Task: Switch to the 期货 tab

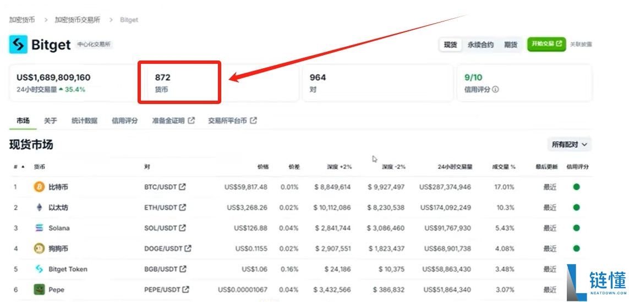Action: click(510, 45)
